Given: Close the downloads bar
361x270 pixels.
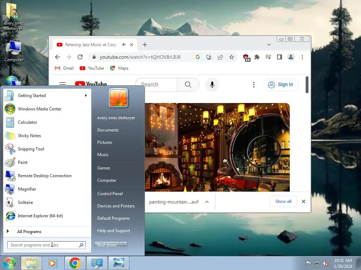Looking at the screenshot, I should (x=304, y=201).
